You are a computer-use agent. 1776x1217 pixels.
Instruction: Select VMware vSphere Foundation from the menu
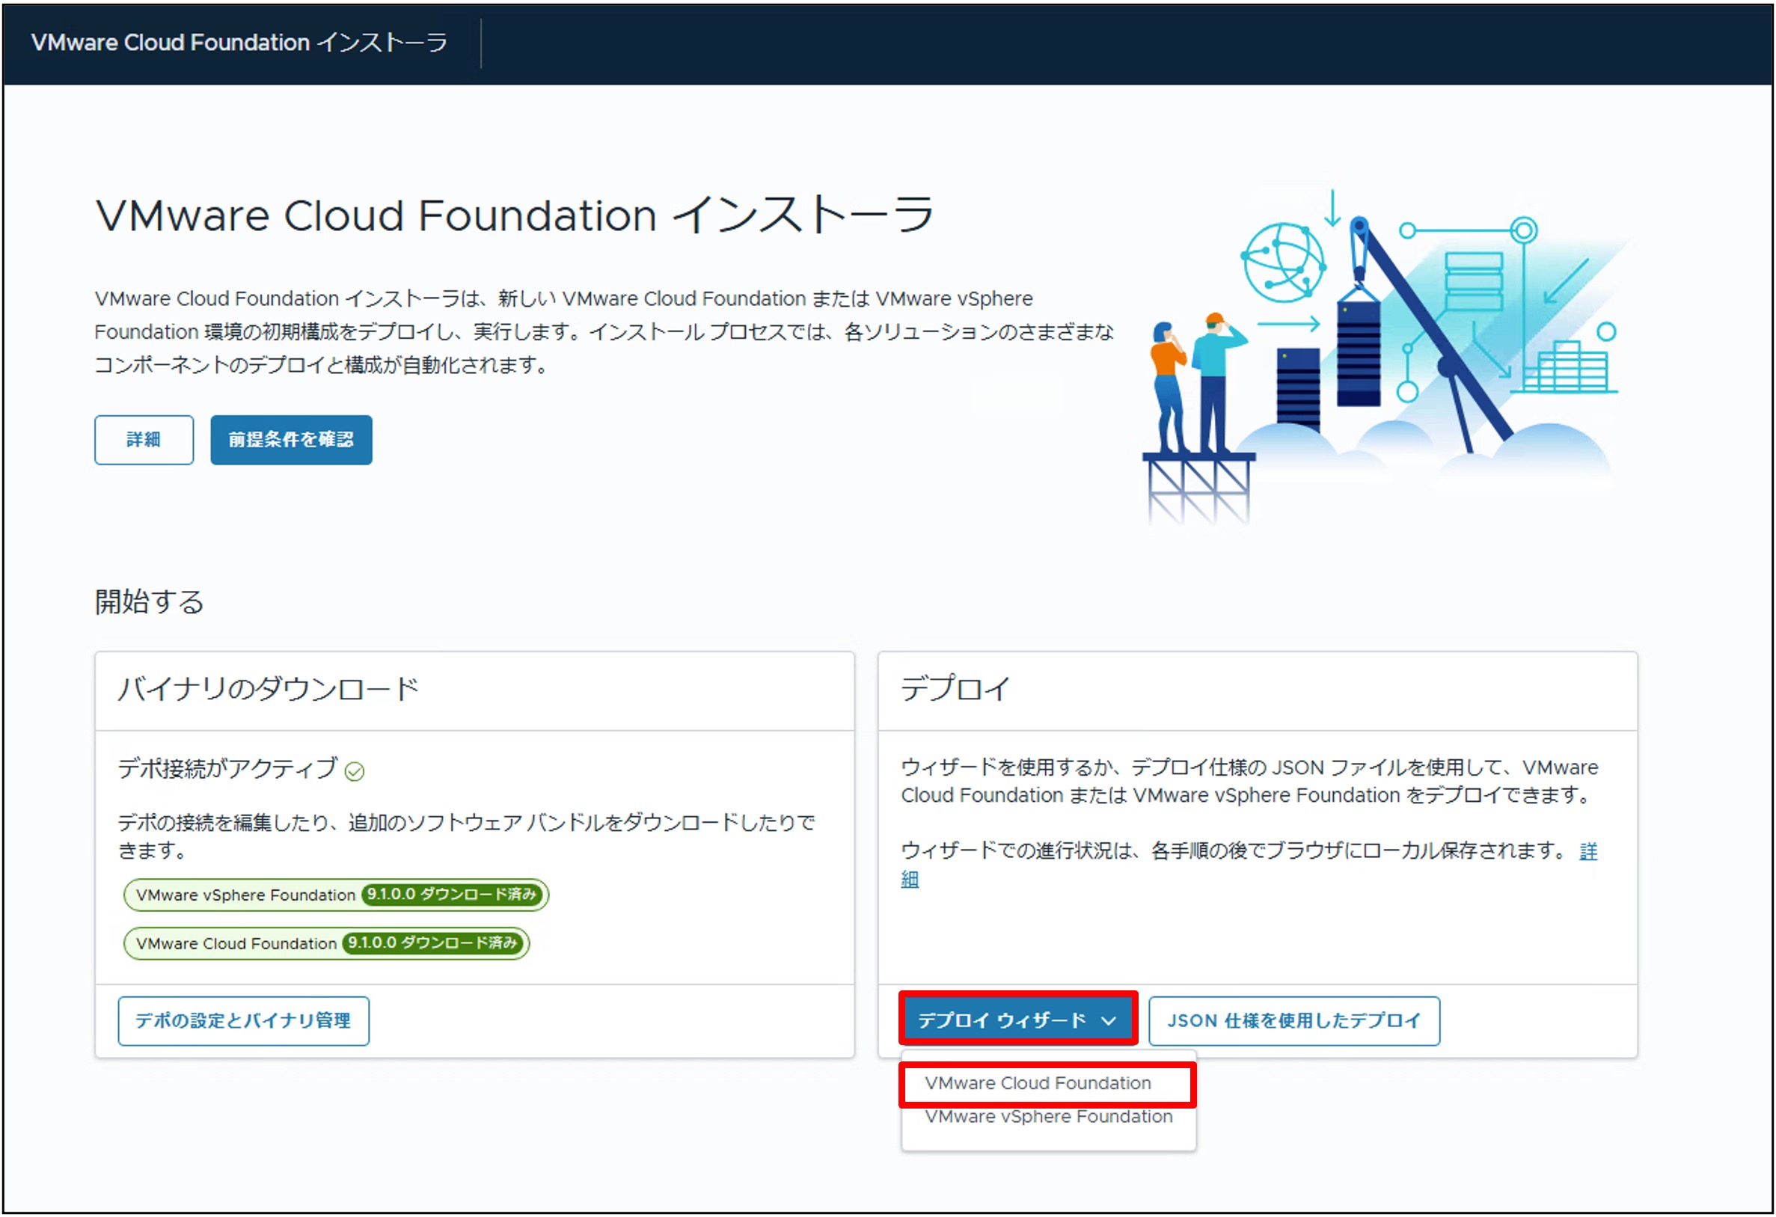click(x=1047, y=1118)
